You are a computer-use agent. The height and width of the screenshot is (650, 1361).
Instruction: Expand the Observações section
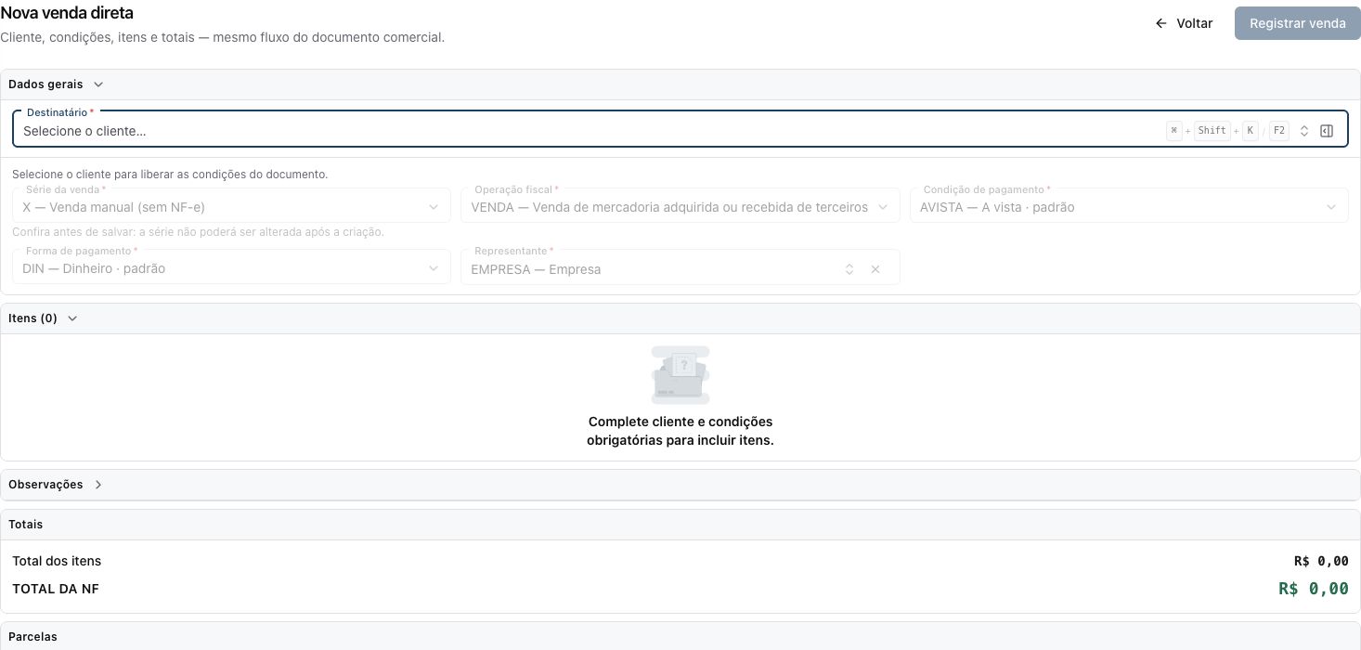98,485
